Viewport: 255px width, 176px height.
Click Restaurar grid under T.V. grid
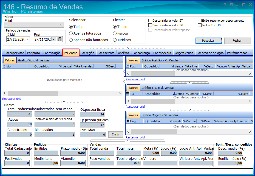(135, 107)
